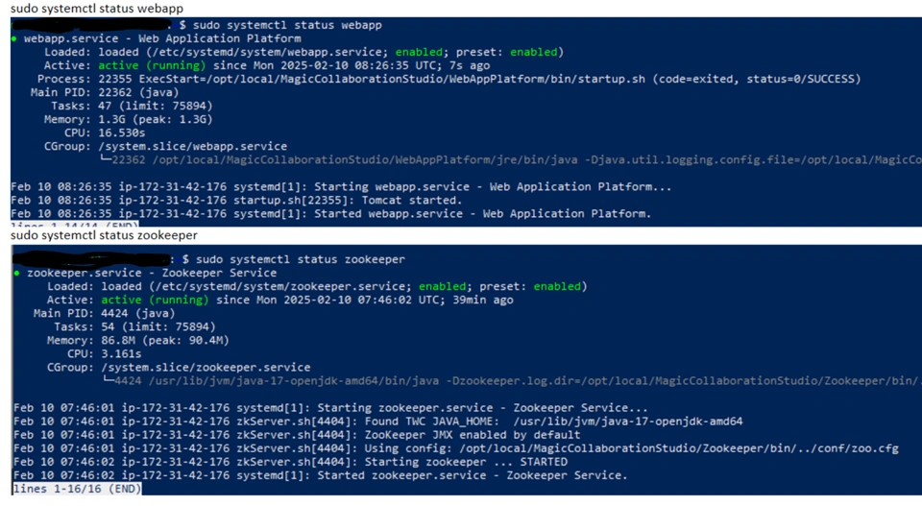Click the redacted hostname bar in the zookeeper terminal
922x506 pixels.
(x=91, y=259)
